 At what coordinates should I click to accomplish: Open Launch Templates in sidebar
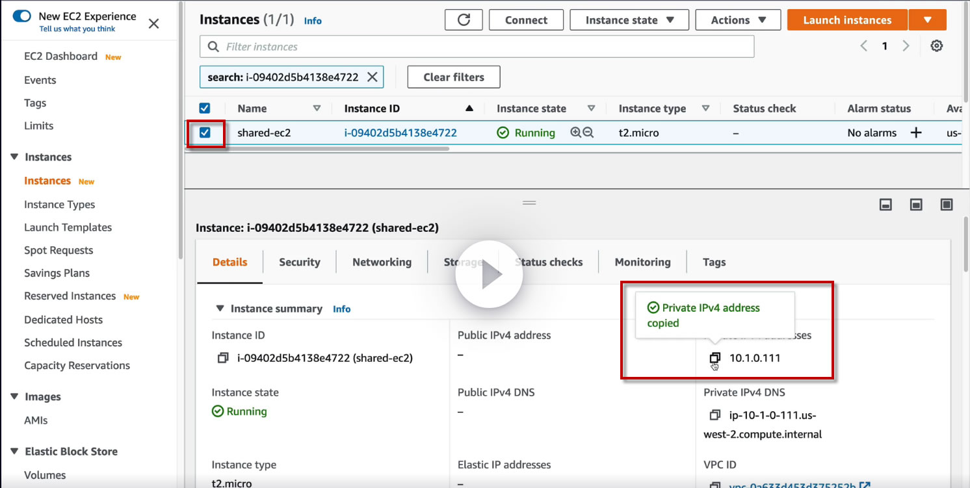[68, 227]
